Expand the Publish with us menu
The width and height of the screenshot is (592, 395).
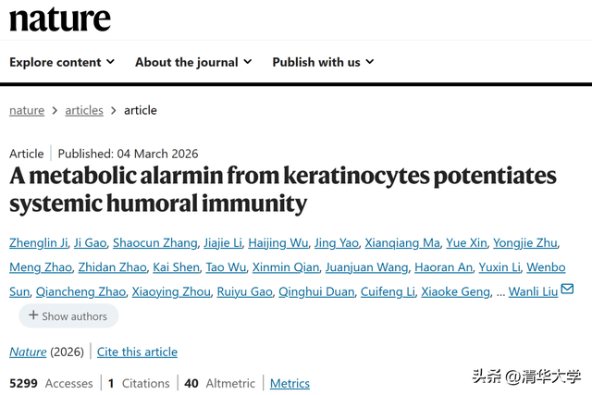(x=323, y=62)
